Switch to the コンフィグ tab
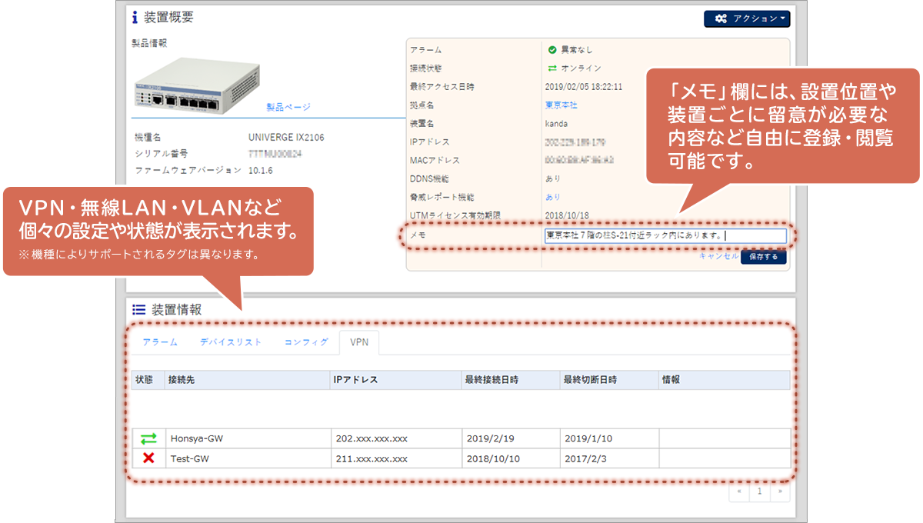The height and width of the screenshot is (523, 923). click(x=306, y=342)
